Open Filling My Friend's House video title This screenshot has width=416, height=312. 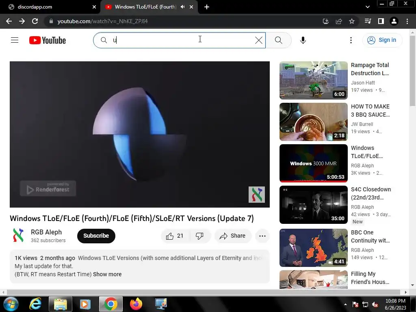[370, 278]
